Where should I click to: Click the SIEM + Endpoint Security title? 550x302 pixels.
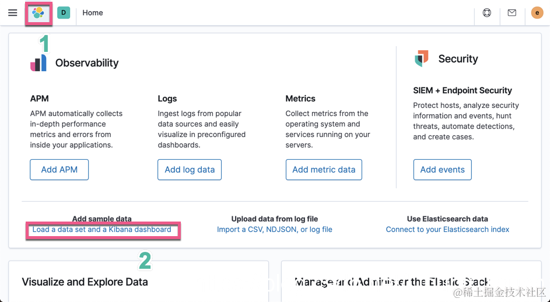463,90
